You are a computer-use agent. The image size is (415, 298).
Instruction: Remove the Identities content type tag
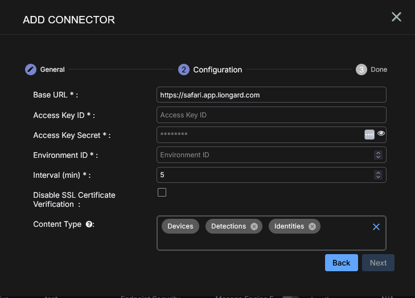(313, 226)
